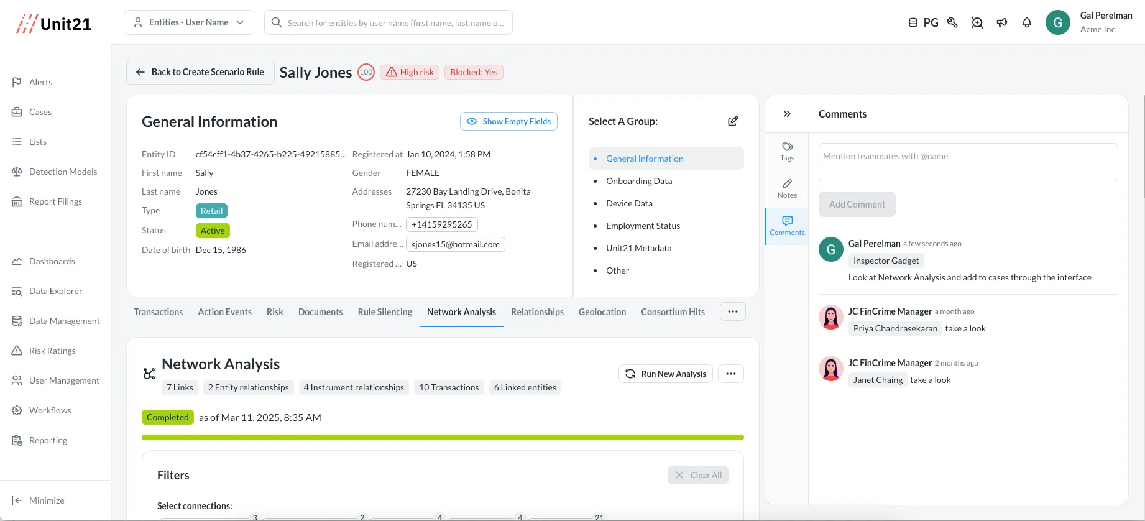This screenshot has height=521, width=1145.
Task: Click the Unit21 logo
Action: [x=54, y=24]
